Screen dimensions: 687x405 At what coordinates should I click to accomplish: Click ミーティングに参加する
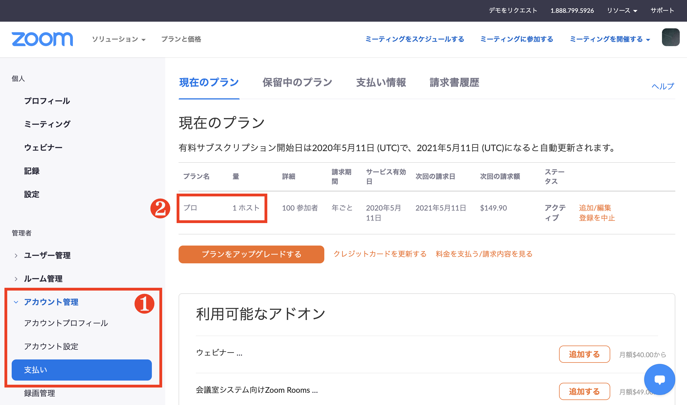pos(517,39)
